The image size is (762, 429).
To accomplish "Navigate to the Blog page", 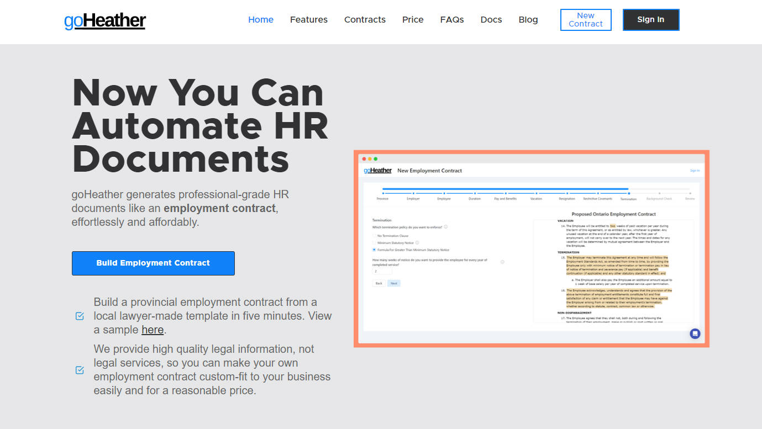I will 528,20.
